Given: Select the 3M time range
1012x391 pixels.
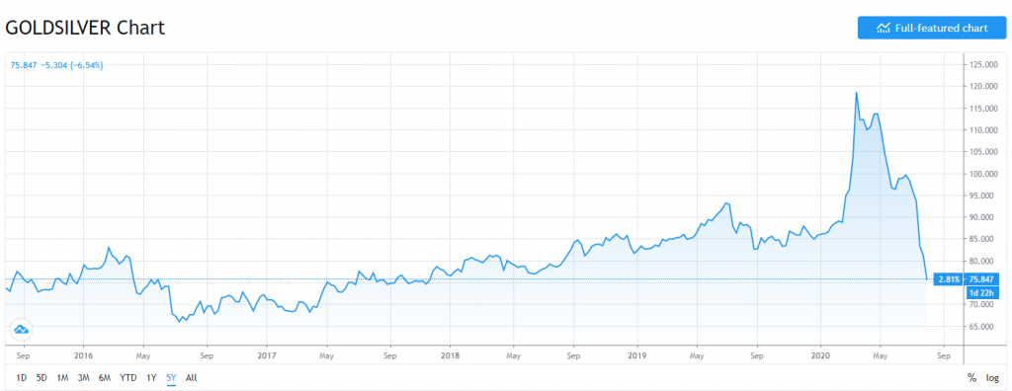Looking at the screenshot, I should pyautogui.click(x=83, y=378).
